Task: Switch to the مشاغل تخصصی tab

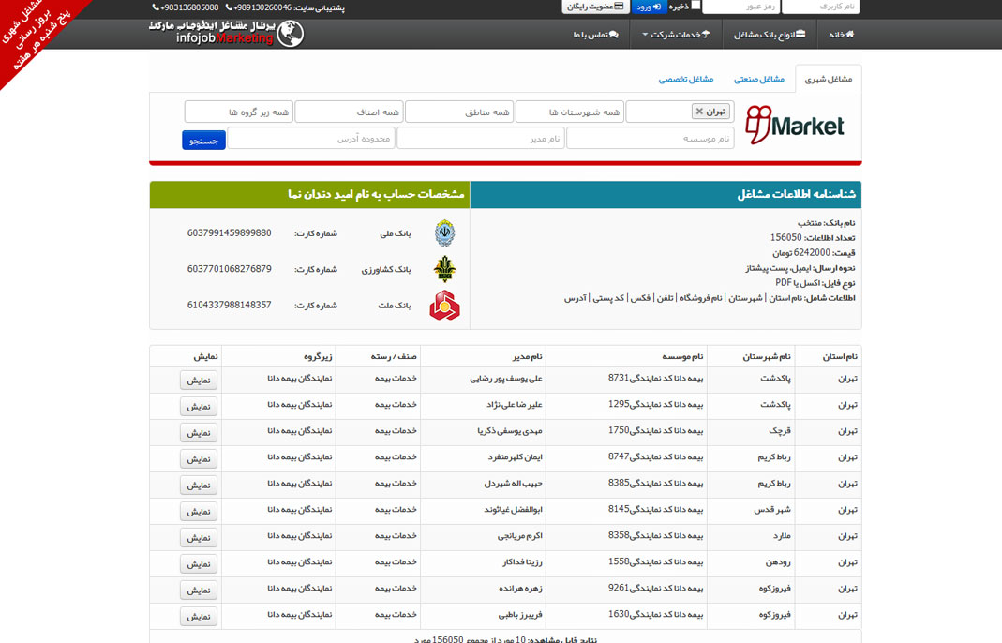Action: click(685, 79)
